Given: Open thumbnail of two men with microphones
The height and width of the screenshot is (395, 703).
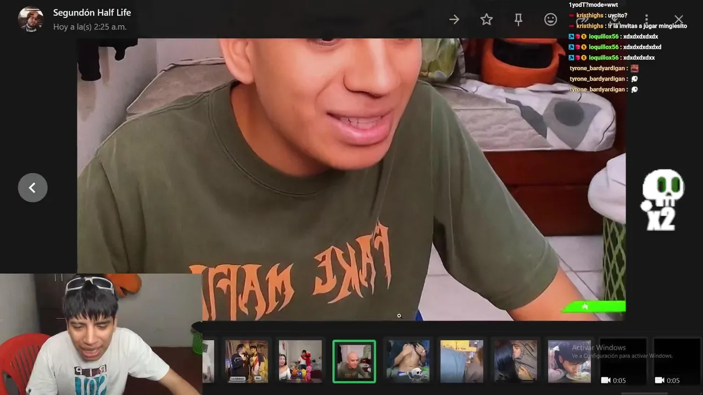Looking at the screenshot, I should pos(247,361).
